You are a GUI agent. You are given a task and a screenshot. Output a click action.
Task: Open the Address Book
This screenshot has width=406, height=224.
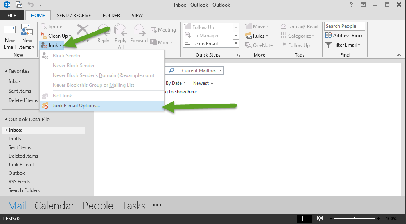tap(344, 36)
